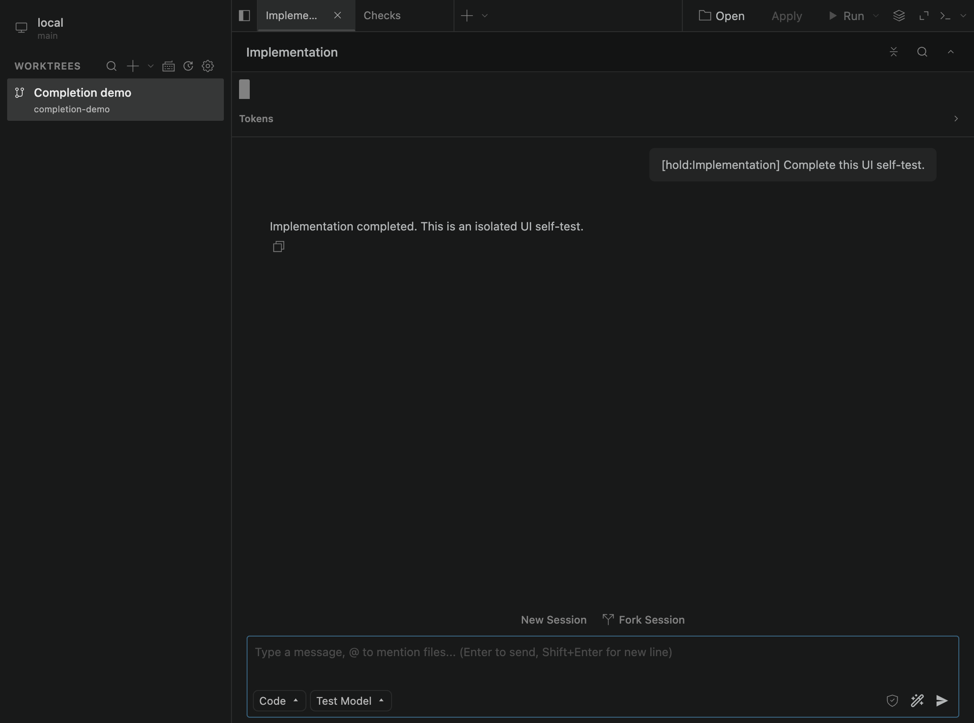Copy the assistant response message
974x723 pixels.
click(279, 246)
